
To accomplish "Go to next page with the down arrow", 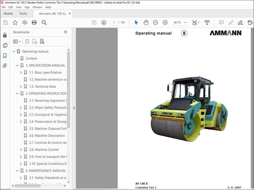I will tap(104, 23).
